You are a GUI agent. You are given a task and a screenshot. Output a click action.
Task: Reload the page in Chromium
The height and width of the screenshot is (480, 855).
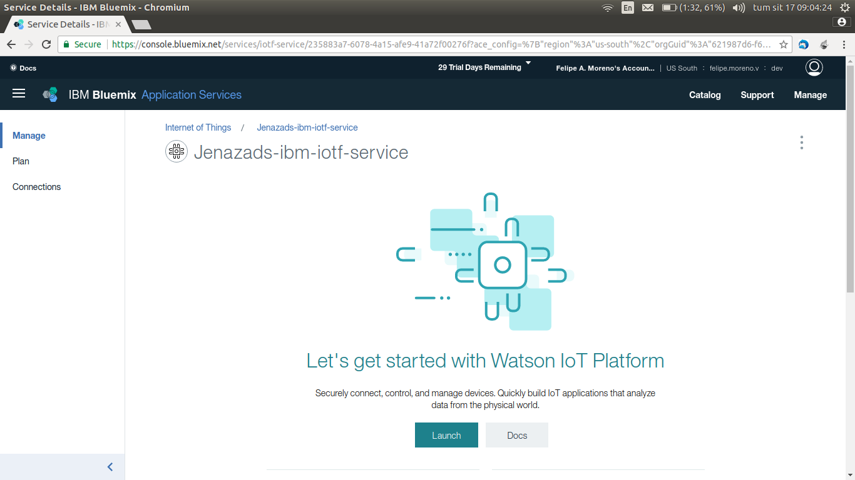point(46,44)
